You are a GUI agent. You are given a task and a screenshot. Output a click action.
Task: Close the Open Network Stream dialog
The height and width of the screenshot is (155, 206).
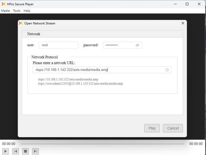coord(183,23)
